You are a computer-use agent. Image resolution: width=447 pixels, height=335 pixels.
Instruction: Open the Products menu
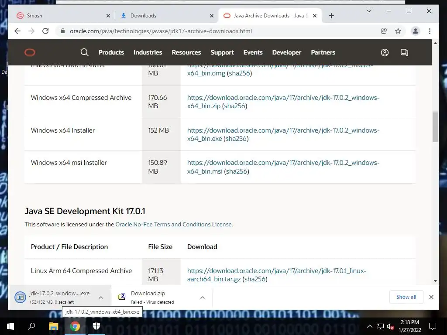click(x=111, y=52)
